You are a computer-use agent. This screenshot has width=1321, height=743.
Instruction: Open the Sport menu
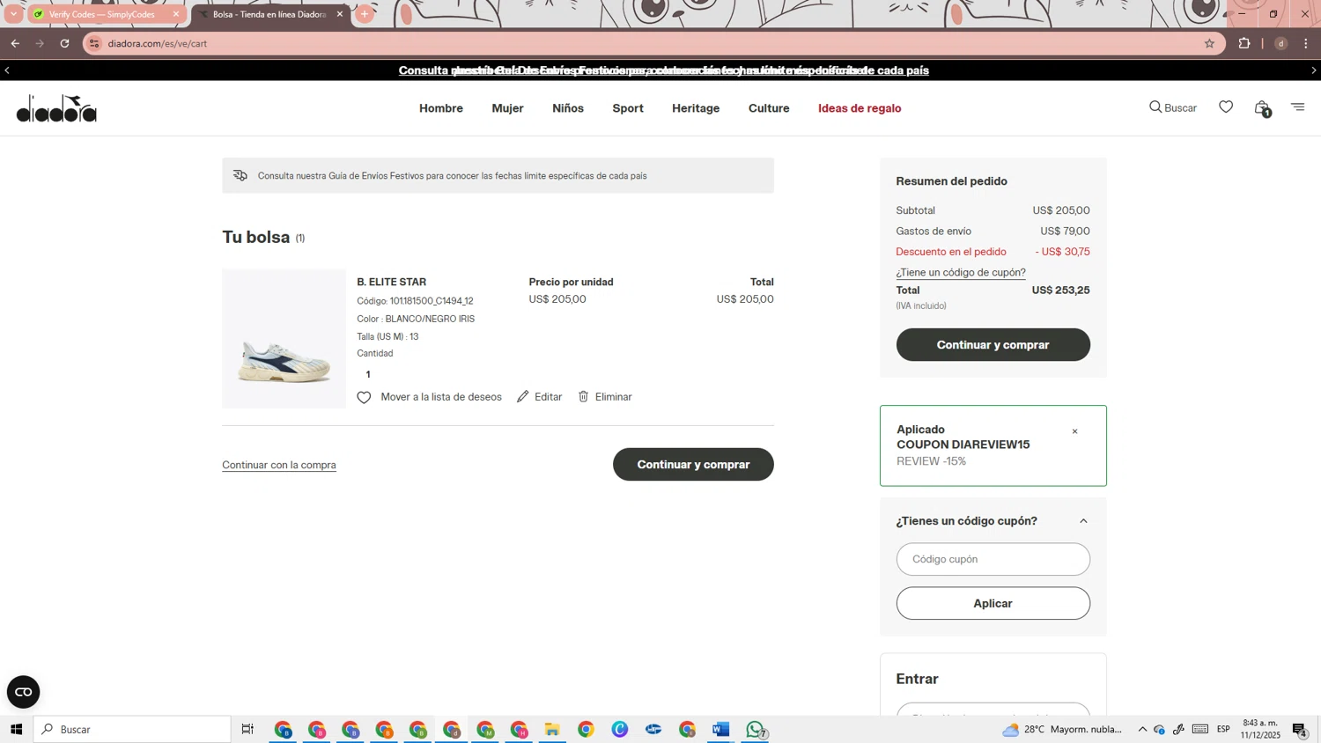click(x=628, y=108)
